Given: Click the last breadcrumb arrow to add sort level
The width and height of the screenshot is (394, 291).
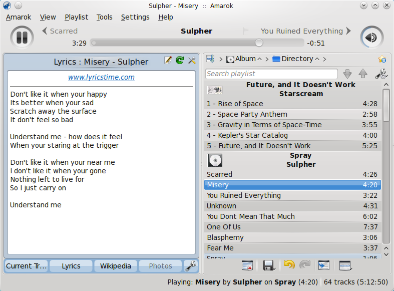Looking at the screenshot, I should (x=324, y=59).
